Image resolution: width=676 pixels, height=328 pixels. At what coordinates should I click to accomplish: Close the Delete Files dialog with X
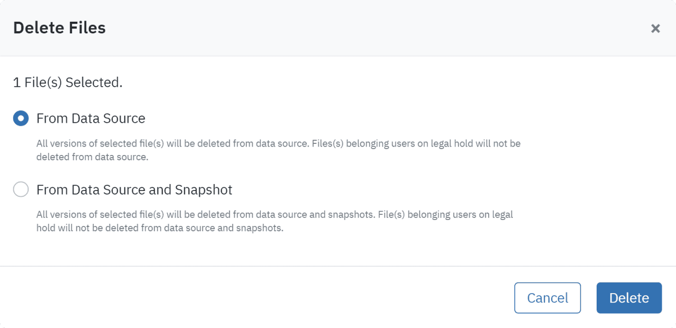(x=655, y=29)
